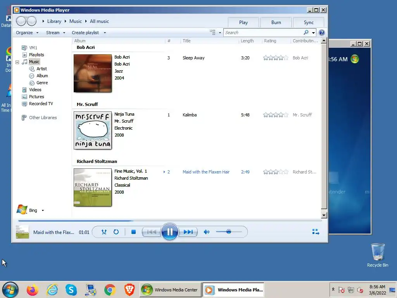Open the Bing online store dropdown arrow
The width and height of the screenshot is (397, 298).
(x=43, y=210)
